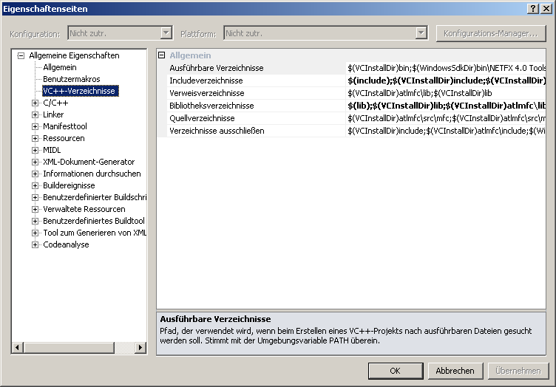Select the Manifesttool tree label
Viewport: 556px width, 387px height.
pos(65,126)
